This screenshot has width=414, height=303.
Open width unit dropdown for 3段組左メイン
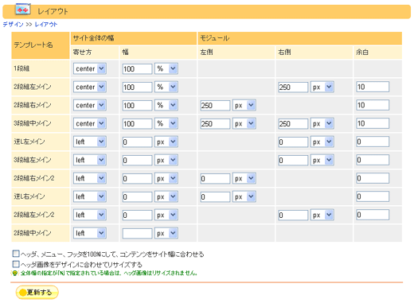pos(166,160)
